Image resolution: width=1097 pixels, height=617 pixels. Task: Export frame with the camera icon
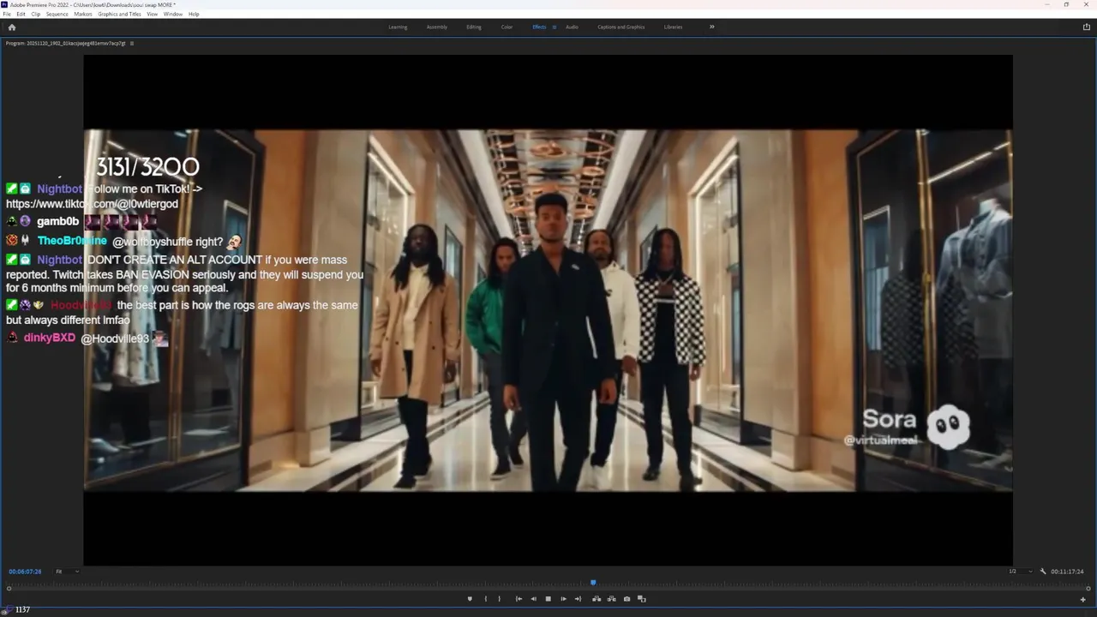coord(626,599)
